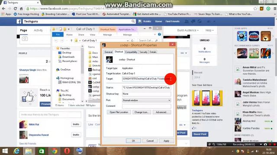Expand the File Explorer address dropdown
The height and width of the screenshot is (155, 277).
(x=128, y=40)
